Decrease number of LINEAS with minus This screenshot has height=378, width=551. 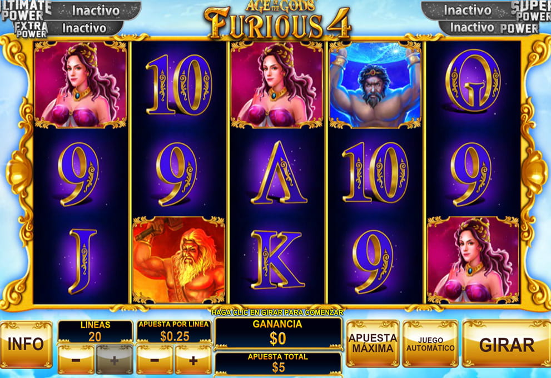click(x=76, y=360)
